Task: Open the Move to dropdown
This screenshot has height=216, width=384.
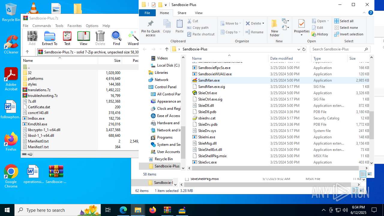Action: [231, 23]
